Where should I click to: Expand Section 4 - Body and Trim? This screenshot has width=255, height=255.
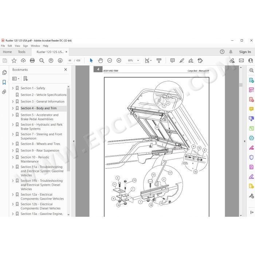[13, 108]
